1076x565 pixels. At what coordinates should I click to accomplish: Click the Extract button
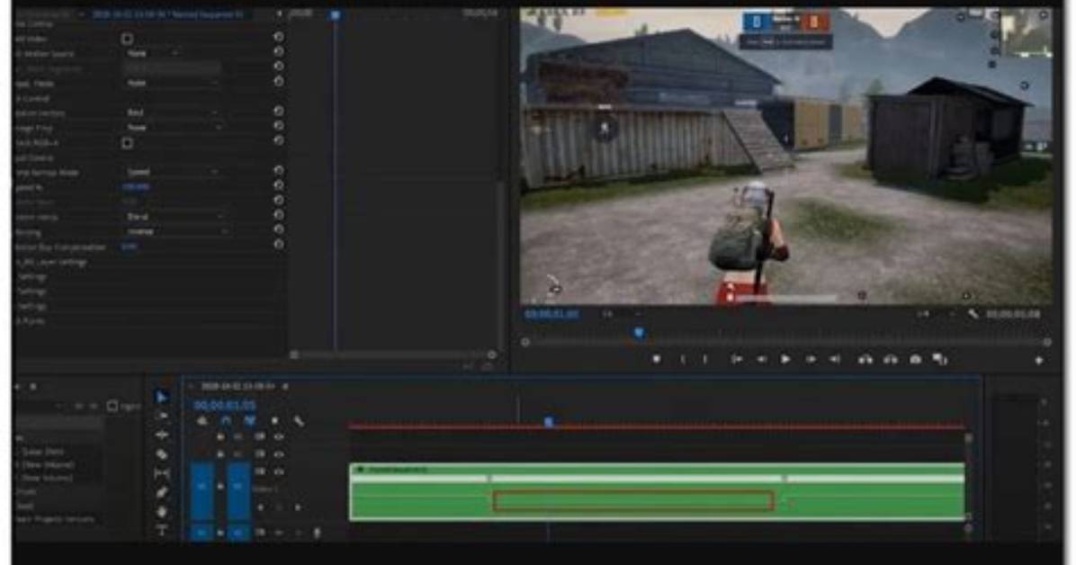click(891, 359)
